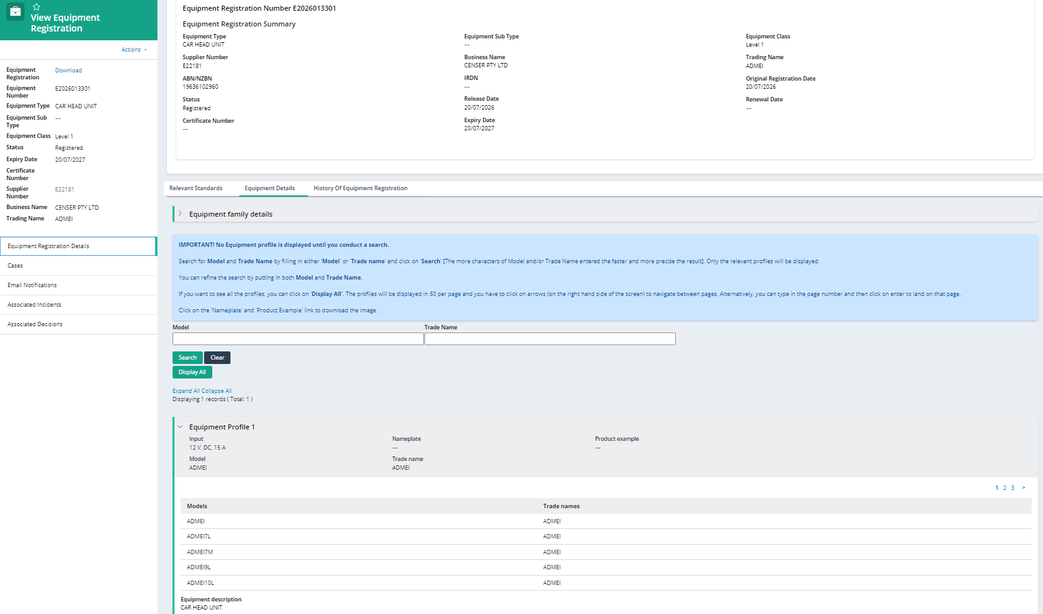Click into the Trade Name field
The height and width of the screenshot is (614, 1043).
tap(550, 339)
